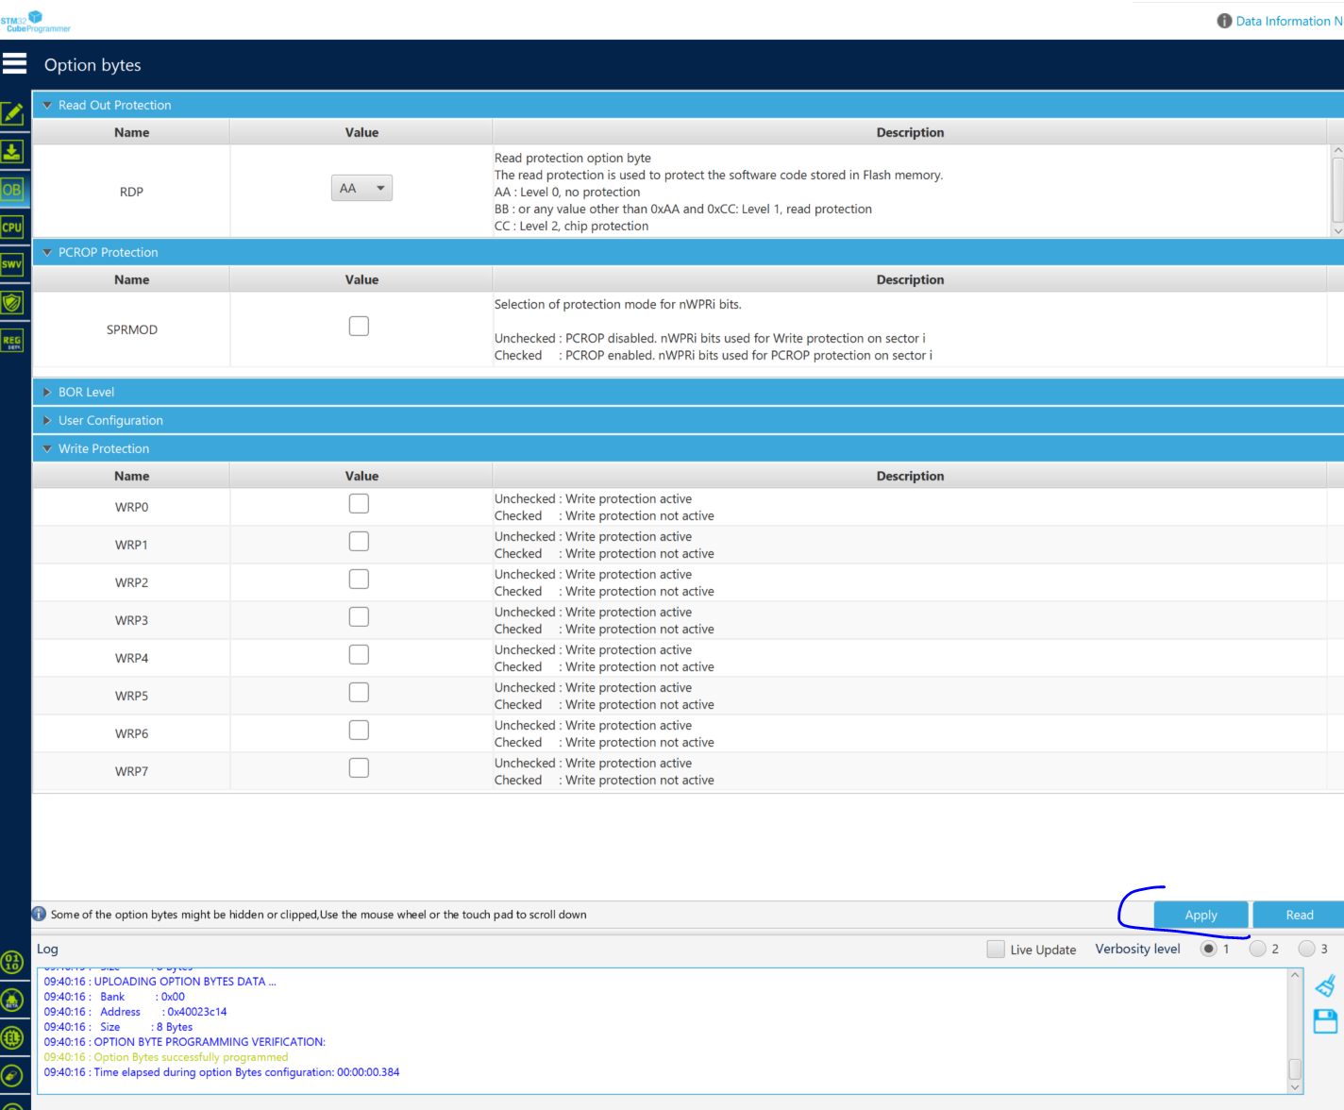
Task: Expand the User Configuration section
Action: [110, 420]
